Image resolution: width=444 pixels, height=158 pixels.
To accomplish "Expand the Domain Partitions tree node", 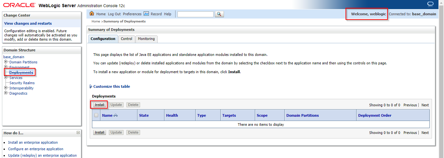I will 6,62.
